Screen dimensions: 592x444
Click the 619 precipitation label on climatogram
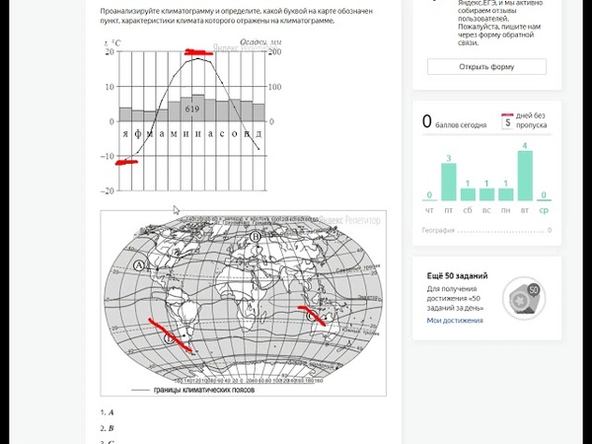[192, 110]
